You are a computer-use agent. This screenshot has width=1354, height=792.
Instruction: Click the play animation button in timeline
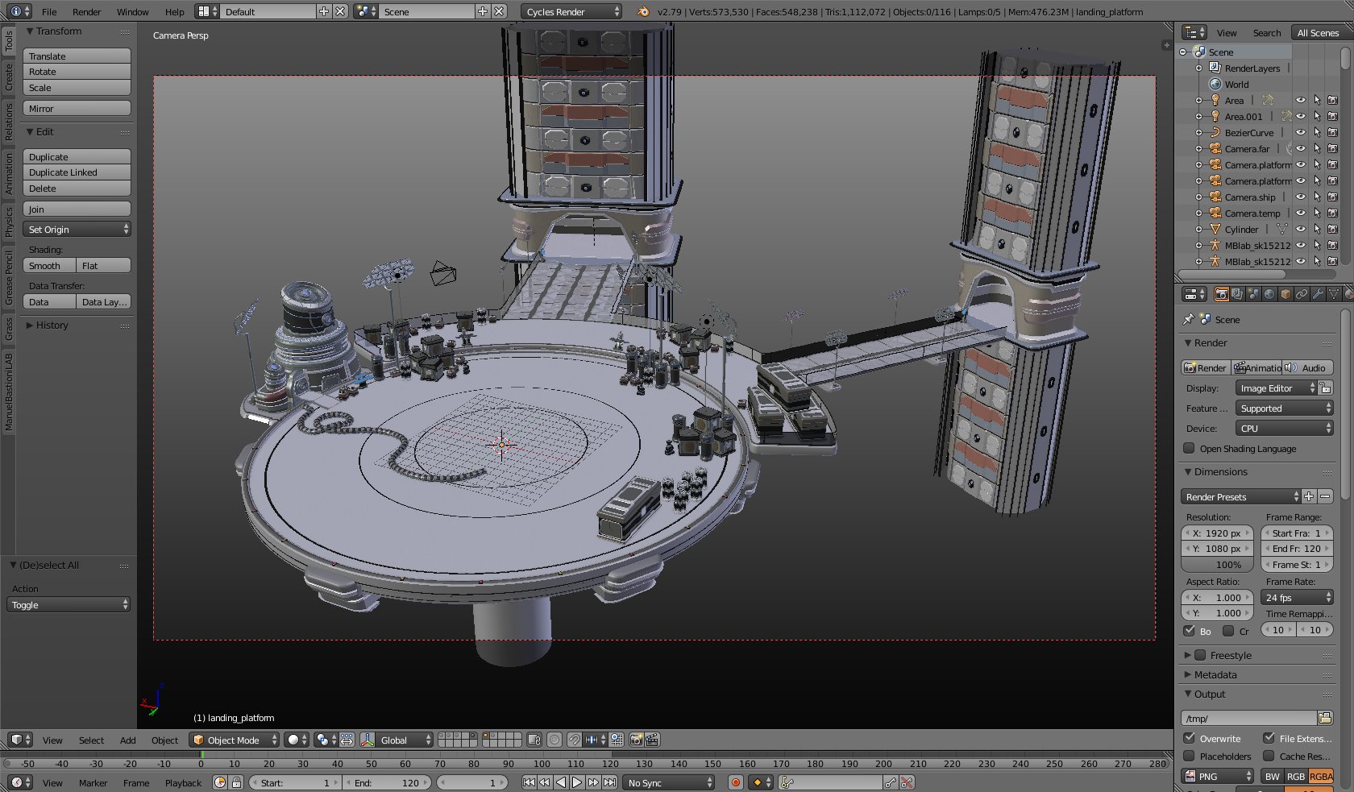coord(576,782)
